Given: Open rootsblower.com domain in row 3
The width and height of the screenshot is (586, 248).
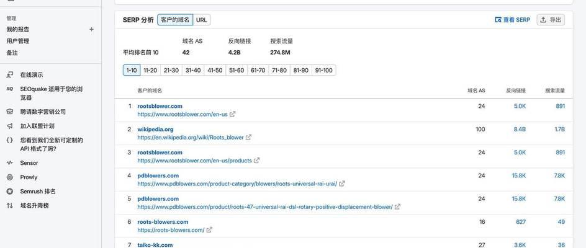Looking at the screenshot, I should (160, 153).
